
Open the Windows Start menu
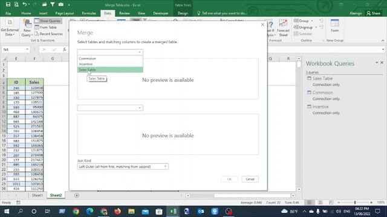pos(7,212)
